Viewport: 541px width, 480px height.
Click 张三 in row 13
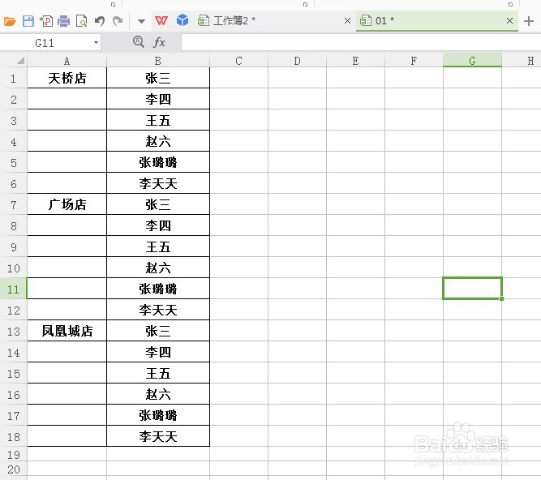(x=158, y=331)
